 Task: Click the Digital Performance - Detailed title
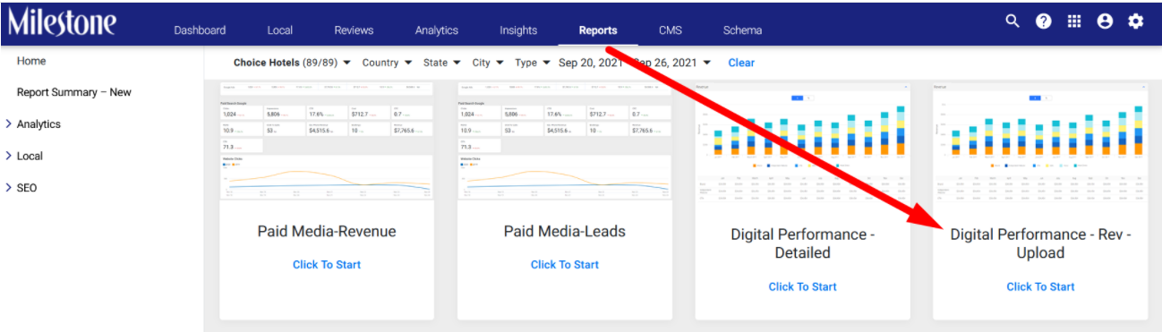pyautogui.click(x=803, y=243)
